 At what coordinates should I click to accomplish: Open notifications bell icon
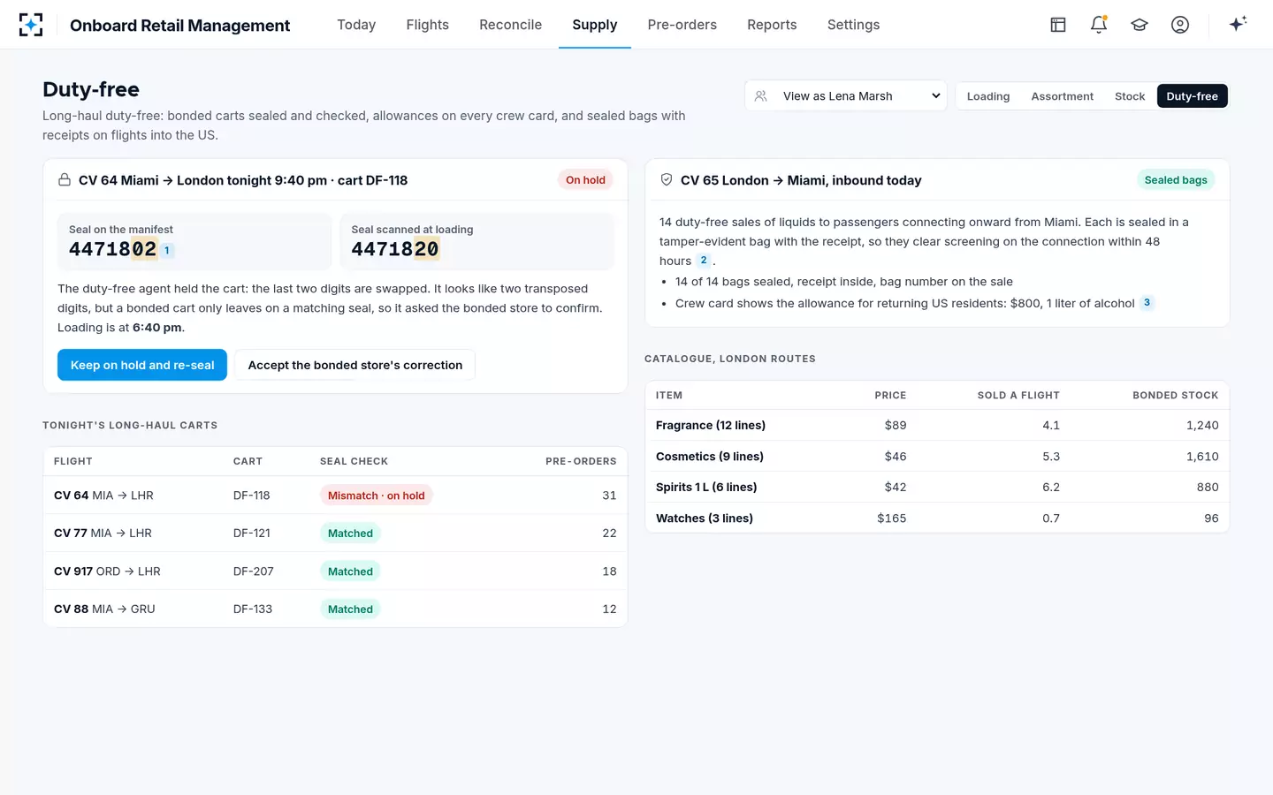(1099, 25)
